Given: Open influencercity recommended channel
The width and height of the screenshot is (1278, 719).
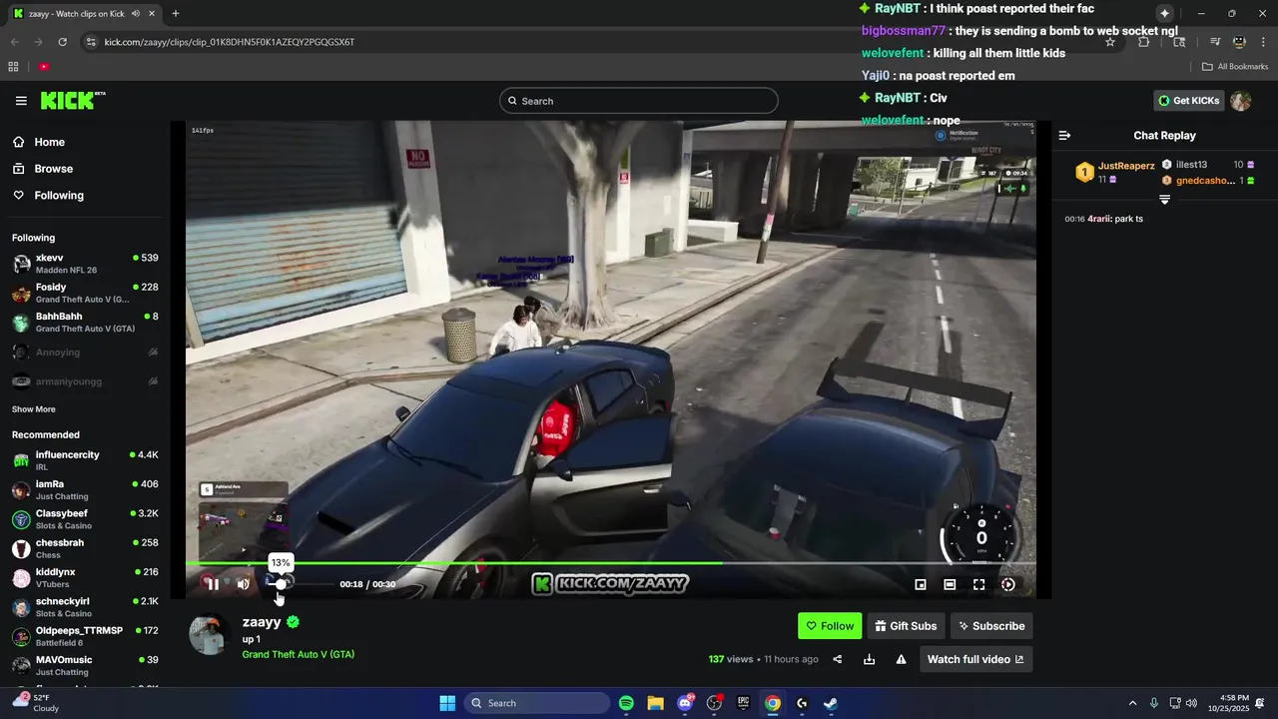Looking at the screenshot, I should (x=85, y=460).
